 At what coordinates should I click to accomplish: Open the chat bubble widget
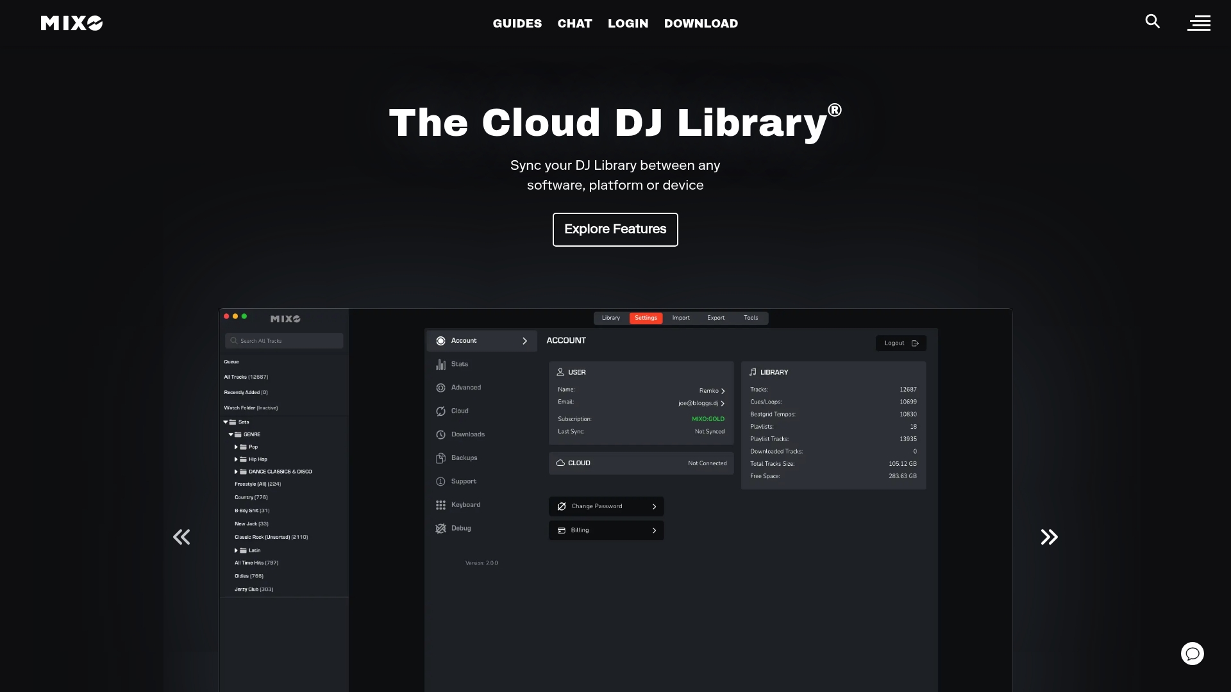(1193, 654)
